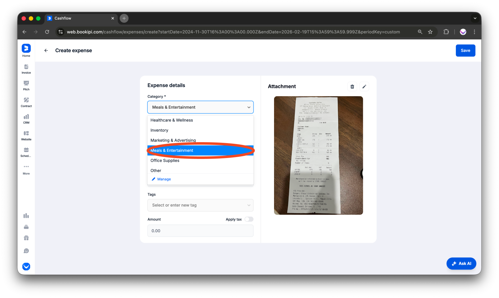Screen dimensions: 499x298
Task: Open Ask AI assistant
Action: coord(461,264)
